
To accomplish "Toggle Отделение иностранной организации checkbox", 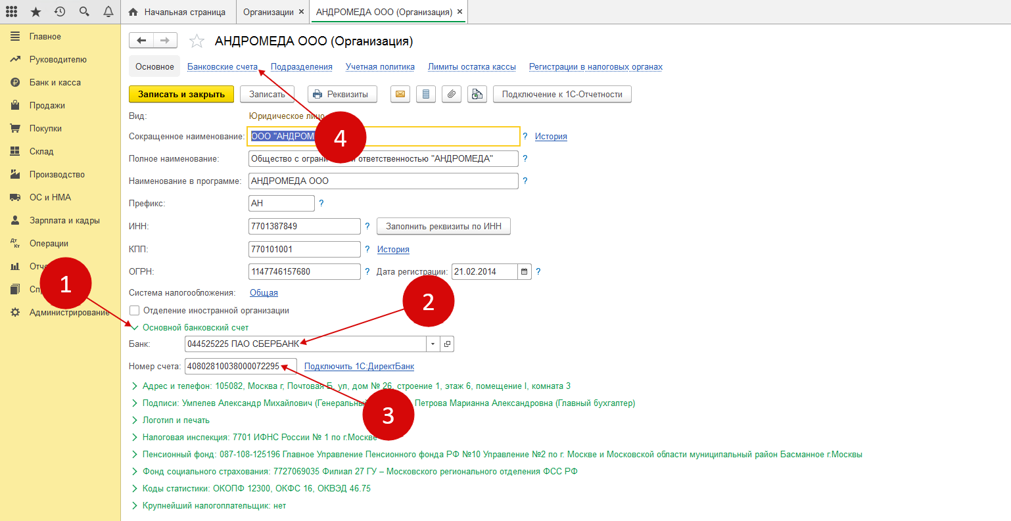I will click(135, 311).
